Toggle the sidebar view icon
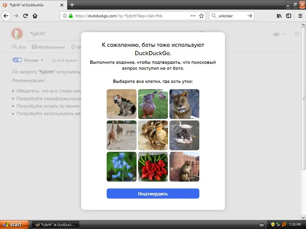The height and width of the screenshot is (229, 306). pyautogui.click(x=289, y=16)
